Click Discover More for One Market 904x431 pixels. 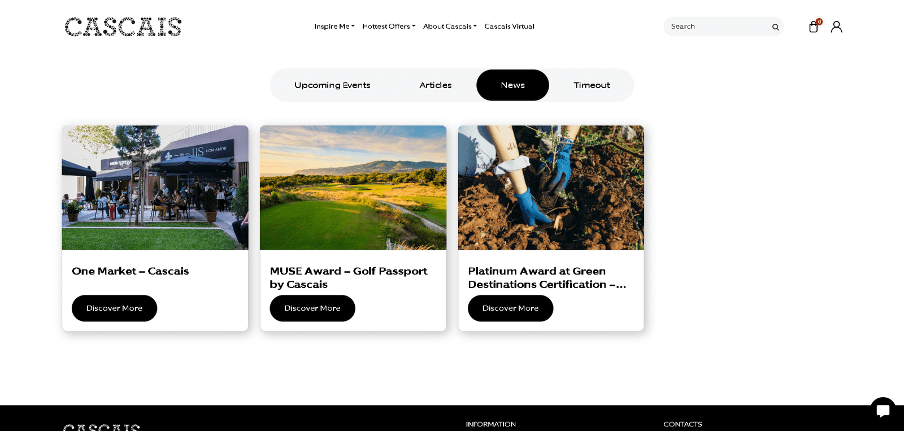click(x=114, y=308)
